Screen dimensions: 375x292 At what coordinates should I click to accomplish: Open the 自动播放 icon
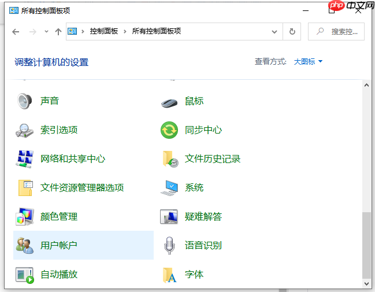[25, 275]
